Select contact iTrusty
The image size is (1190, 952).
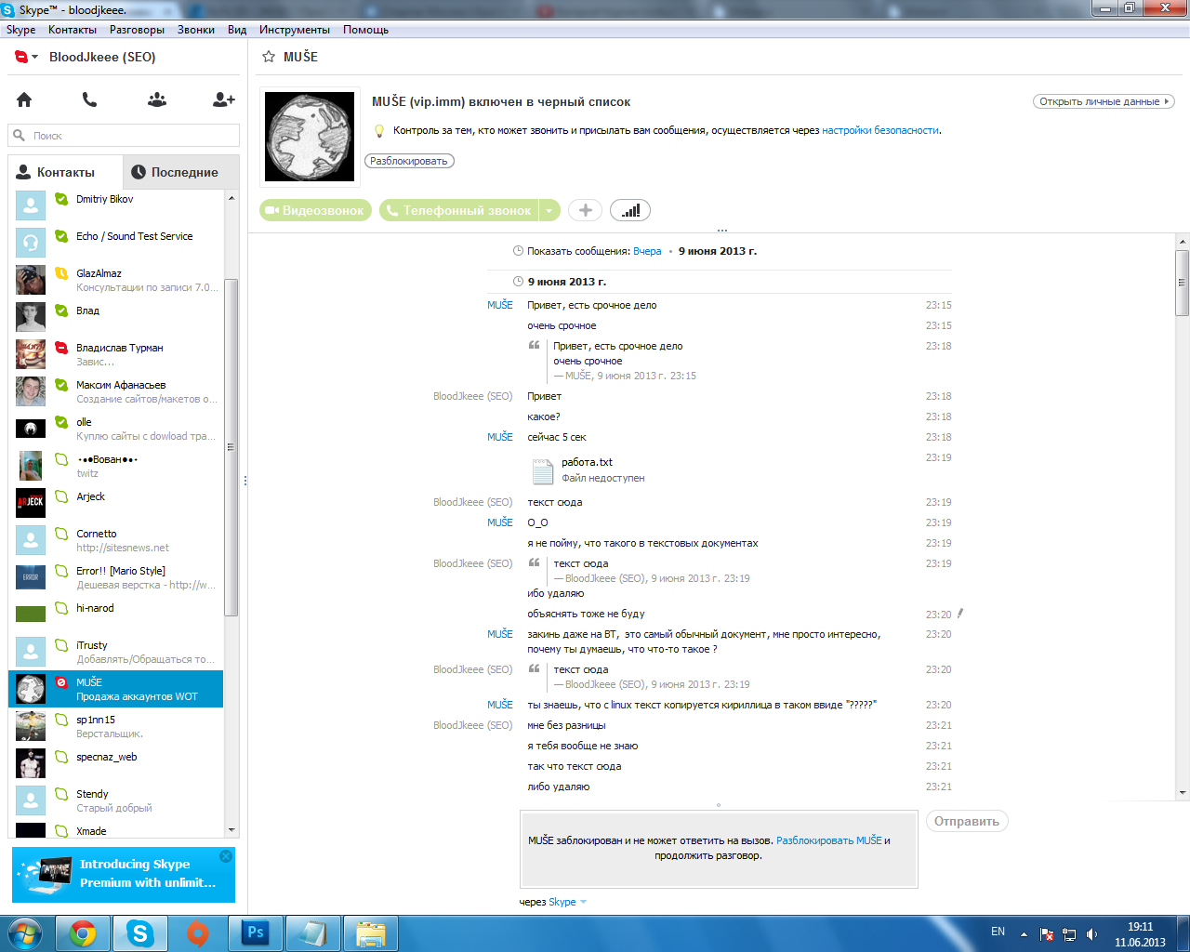tap(116, 652)
